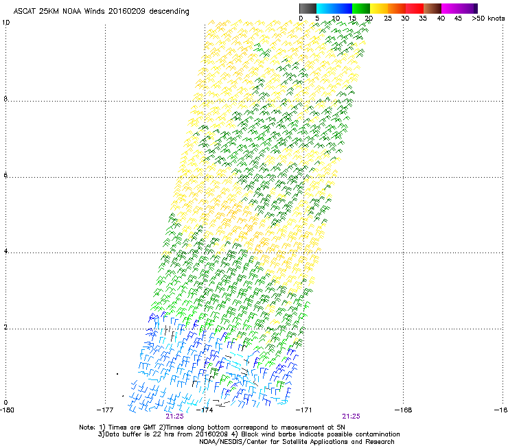Click the '-171' longitude axis label
The image size is (508, 446).
pos(303,410)
